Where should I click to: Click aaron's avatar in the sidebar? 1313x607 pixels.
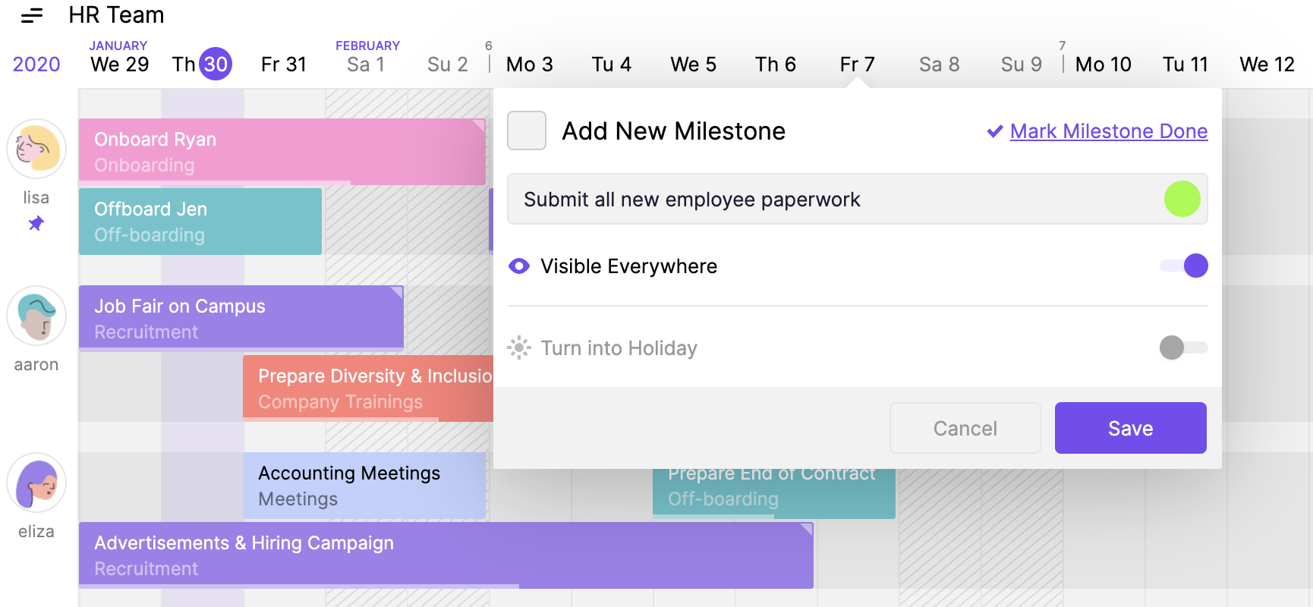click(x=36, y=316)
